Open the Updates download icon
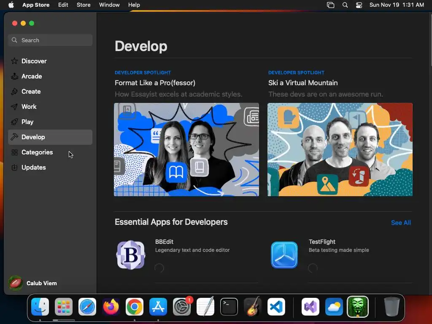 [x=14, y=167]
